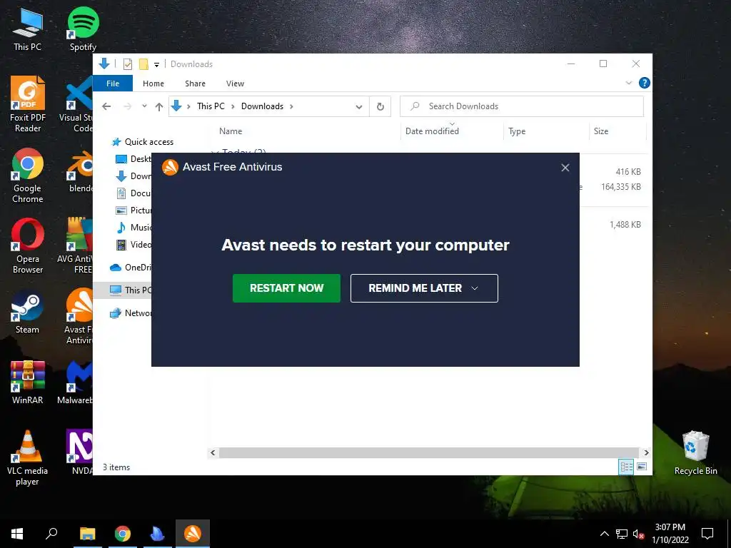Open the Share ribbon tab
The image size is (731, 548).
(195, 83)
